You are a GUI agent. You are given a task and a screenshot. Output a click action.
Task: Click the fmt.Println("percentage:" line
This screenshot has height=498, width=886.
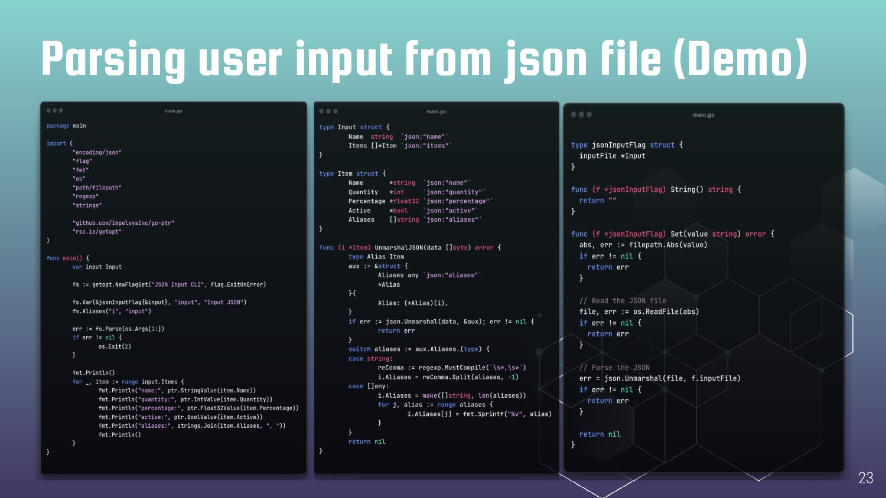click(x=198, y=408)
